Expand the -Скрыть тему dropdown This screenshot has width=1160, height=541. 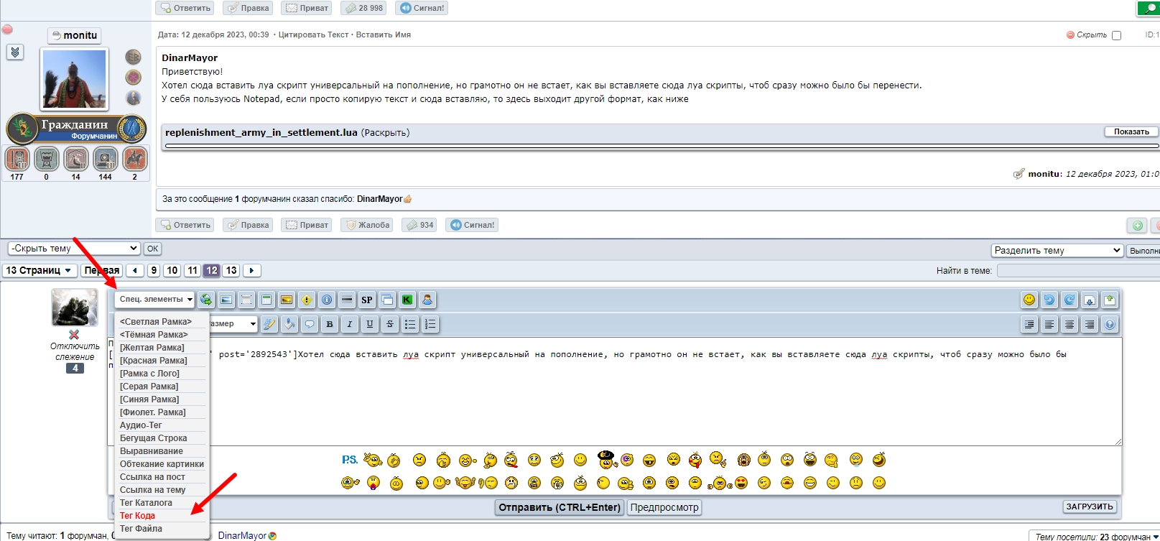tap(74, 248)
